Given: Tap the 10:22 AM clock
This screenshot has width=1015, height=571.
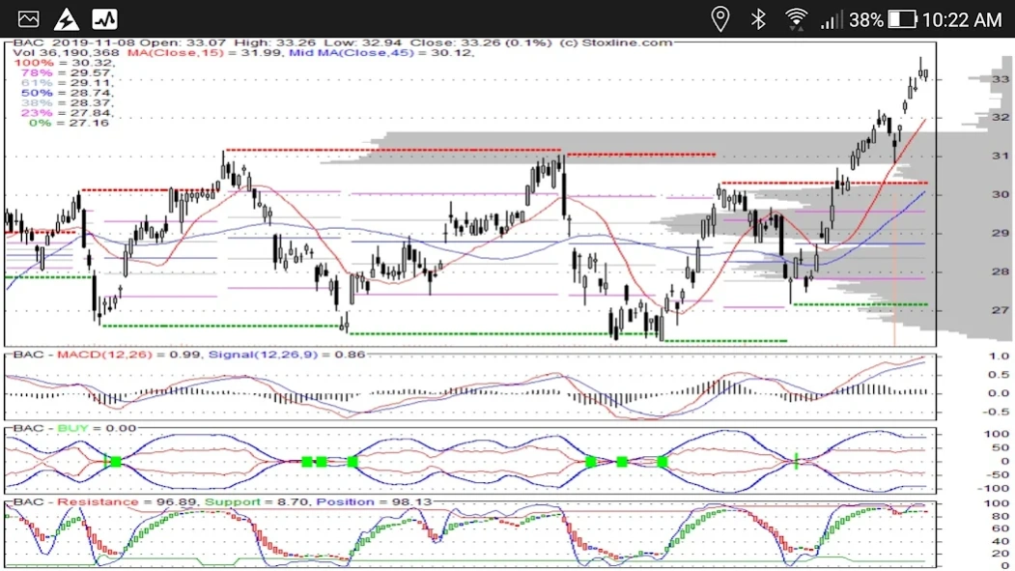Looking at the screenshot, I should [962, 20].
